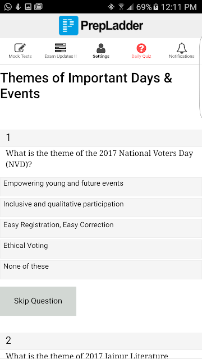Tap the PrepLadder title text
The width and height of the screenshot is (202, 359).
(x=112, y=25)
